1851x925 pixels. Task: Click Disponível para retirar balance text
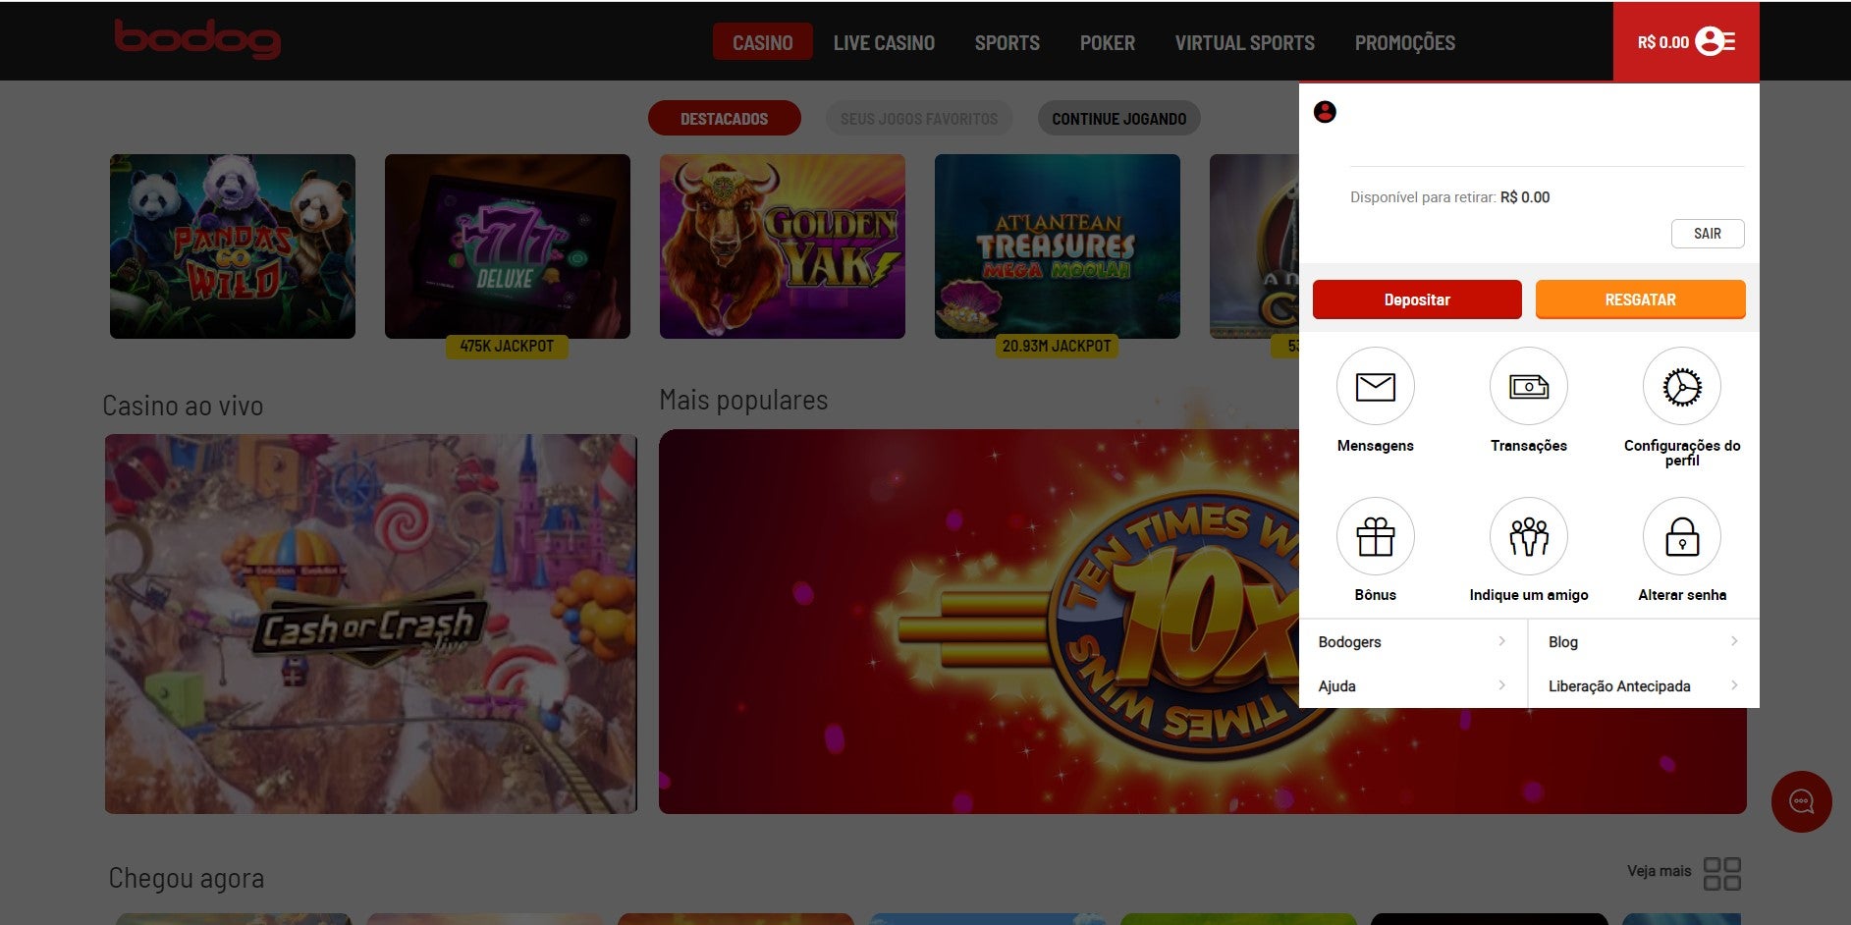pyautogui.click(x=1449, y=197)
